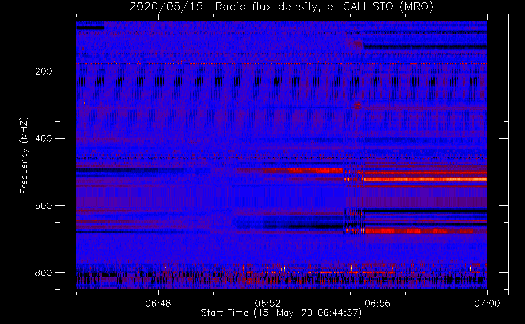This screenshot has width=525, height=324.
Task: Click the 07:00 time tick label
Action: 487,304
